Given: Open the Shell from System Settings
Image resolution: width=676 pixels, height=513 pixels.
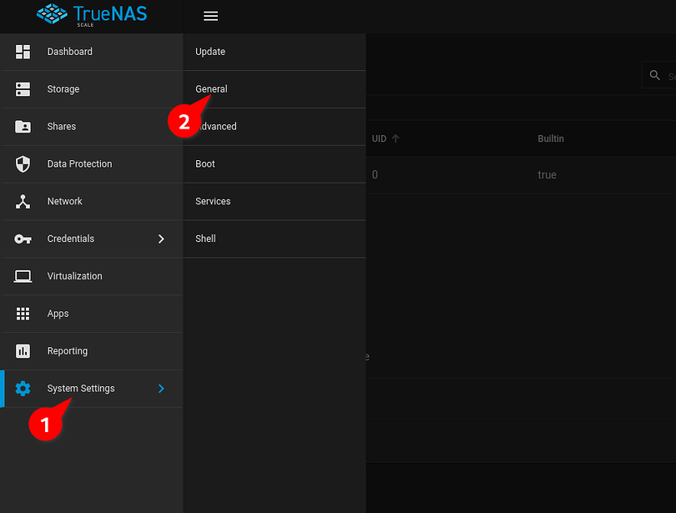Looking at the screenshot, I should 205,239.
